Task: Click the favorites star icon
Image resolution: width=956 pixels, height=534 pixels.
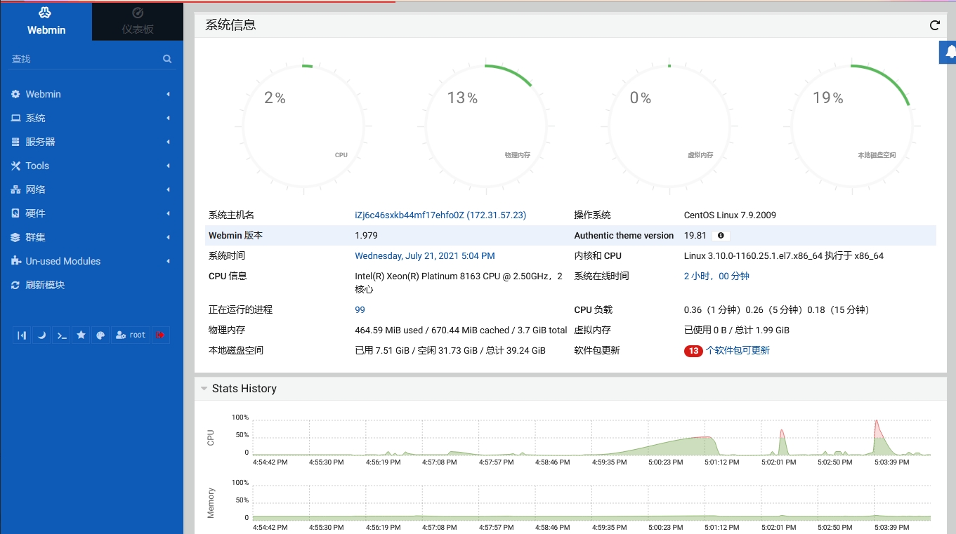Action: [81, 335]
